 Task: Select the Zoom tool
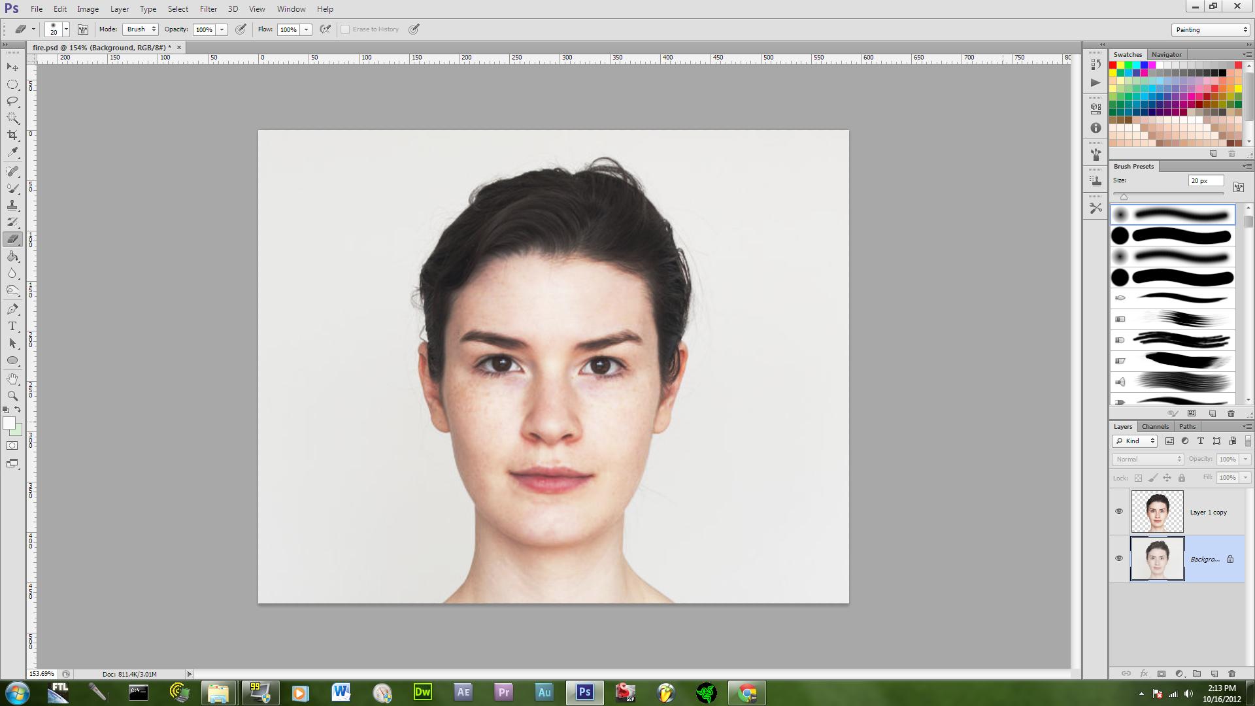click(x=12, y=396)
